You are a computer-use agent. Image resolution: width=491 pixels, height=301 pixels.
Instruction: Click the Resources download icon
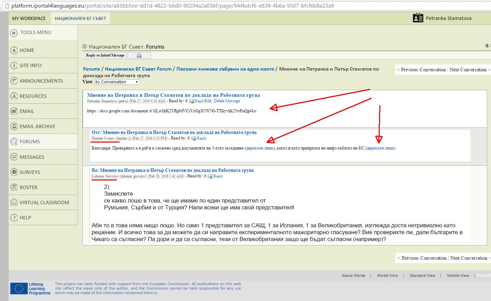(14, 96)
